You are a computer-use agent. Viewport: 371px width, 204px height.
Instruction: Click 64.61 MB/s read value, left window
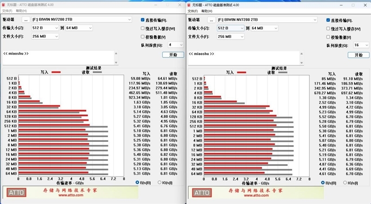click(167, 78)
